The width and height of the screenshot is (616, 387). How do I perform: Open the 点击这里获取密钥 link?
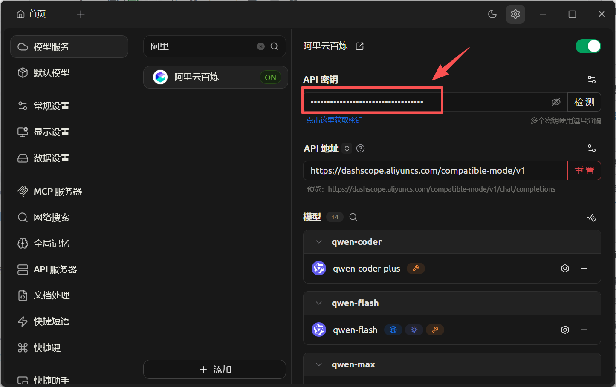[334, 120]
